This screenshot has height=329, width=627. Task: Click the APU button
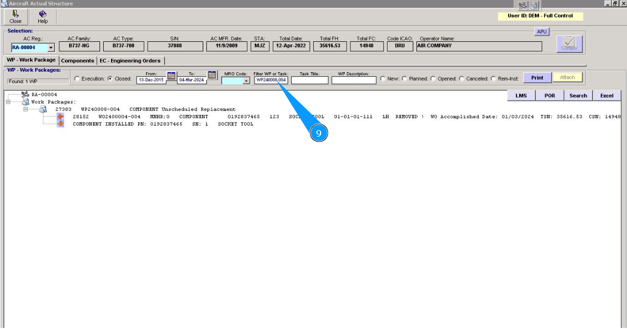tap(542, 31)
